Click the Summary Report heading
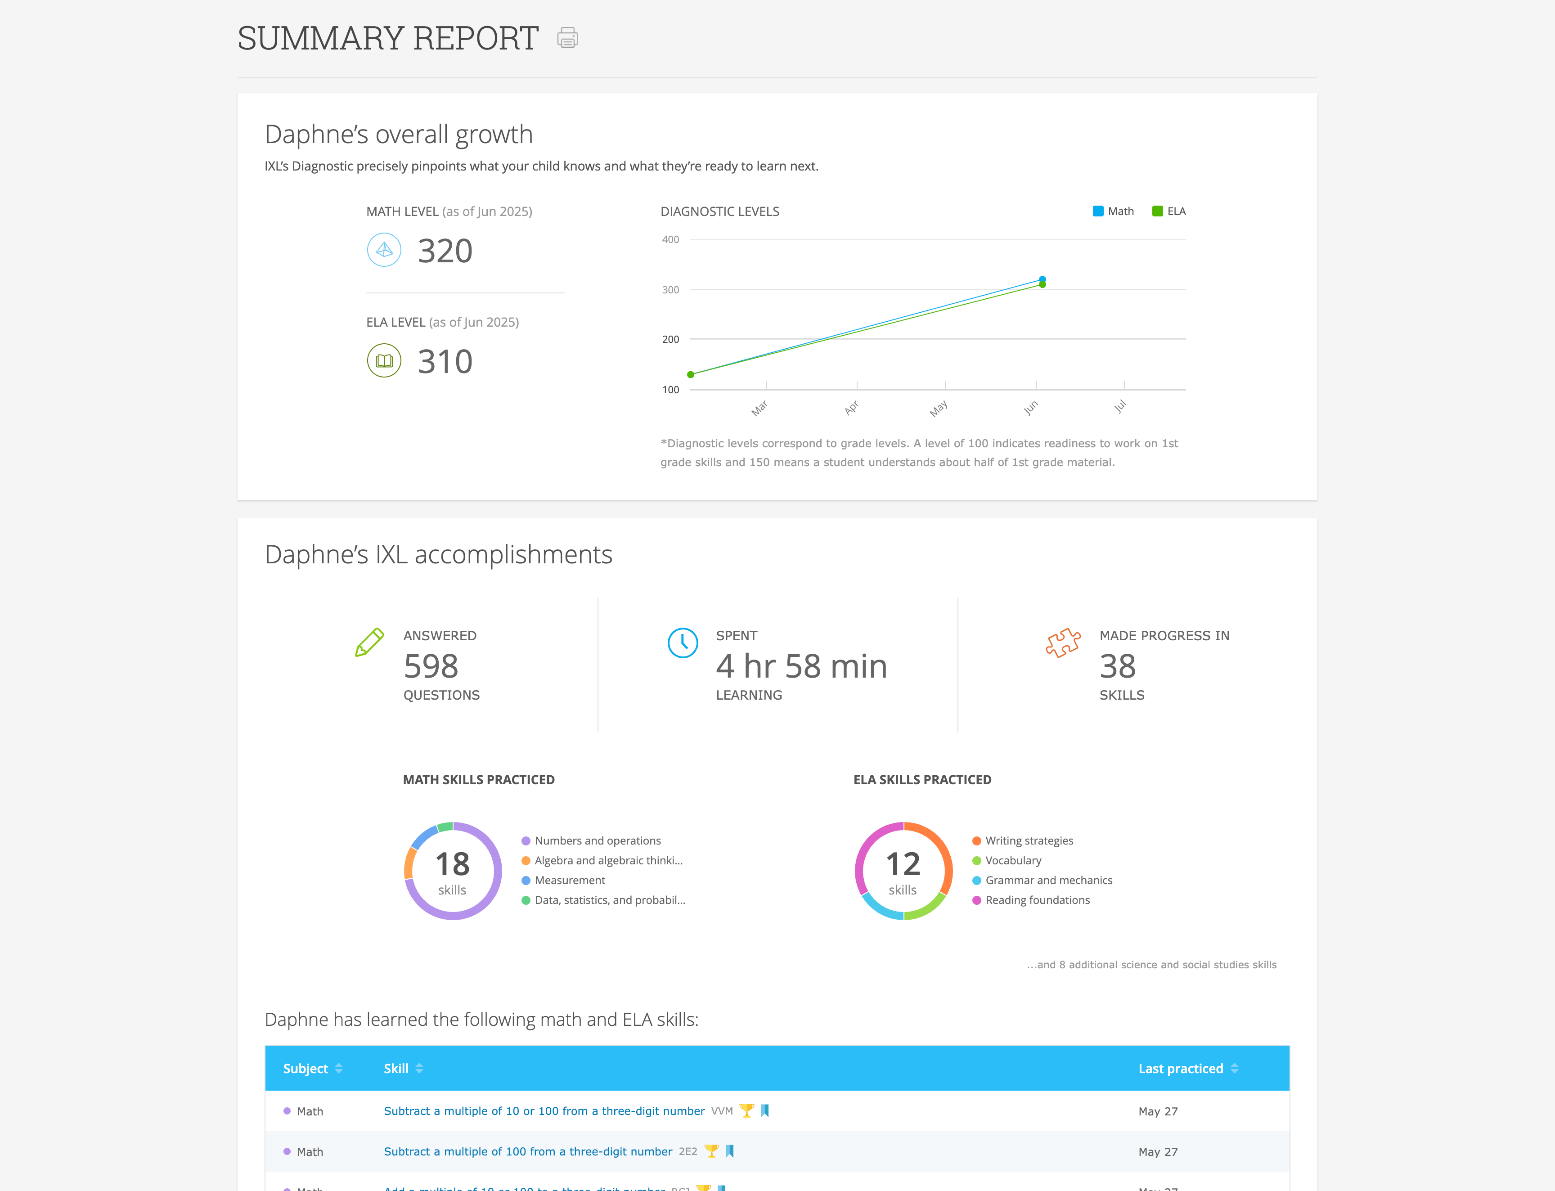Viewport: 1555px width, 1191px height. [388, 38]
